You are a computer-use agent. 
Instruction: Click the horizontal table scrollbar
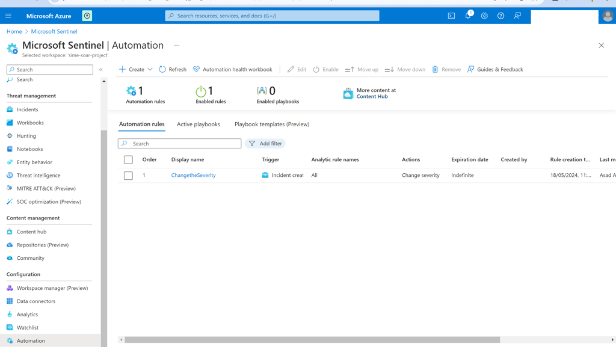(x=312, y=340)
